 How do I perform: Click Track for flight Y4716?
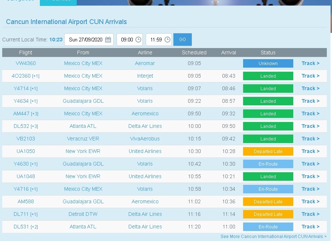310,189
